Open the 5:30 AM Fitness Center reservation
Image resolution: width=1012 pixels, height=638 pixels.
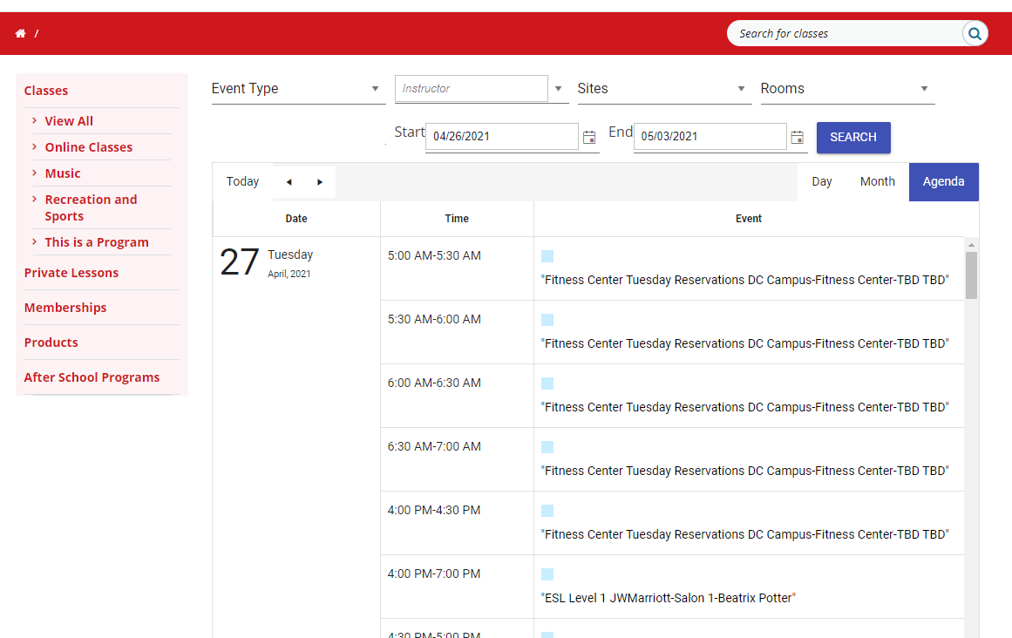tap(744, 343)
